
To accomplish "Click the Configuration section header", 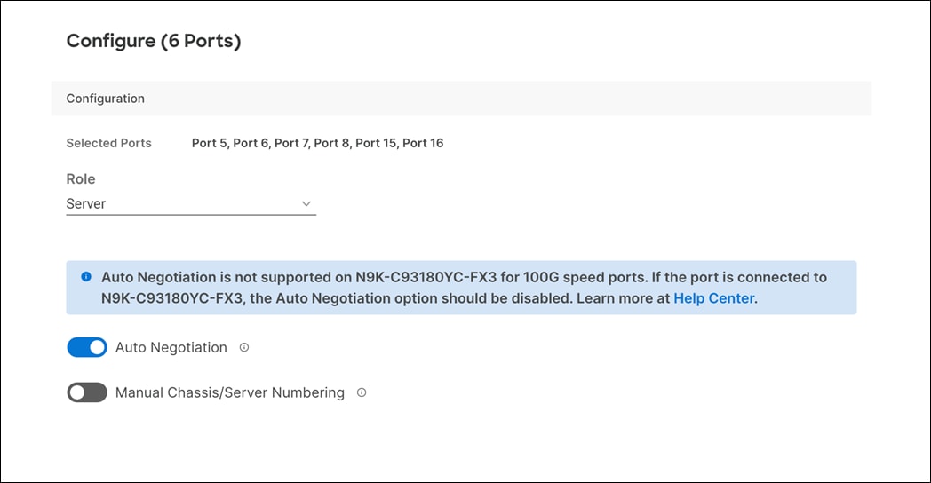I will coord(106,99).
